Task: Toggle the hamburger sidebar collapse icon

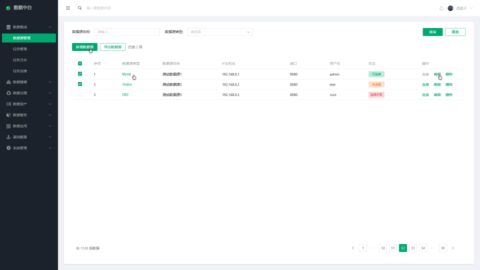Action: tap(68, 8)
